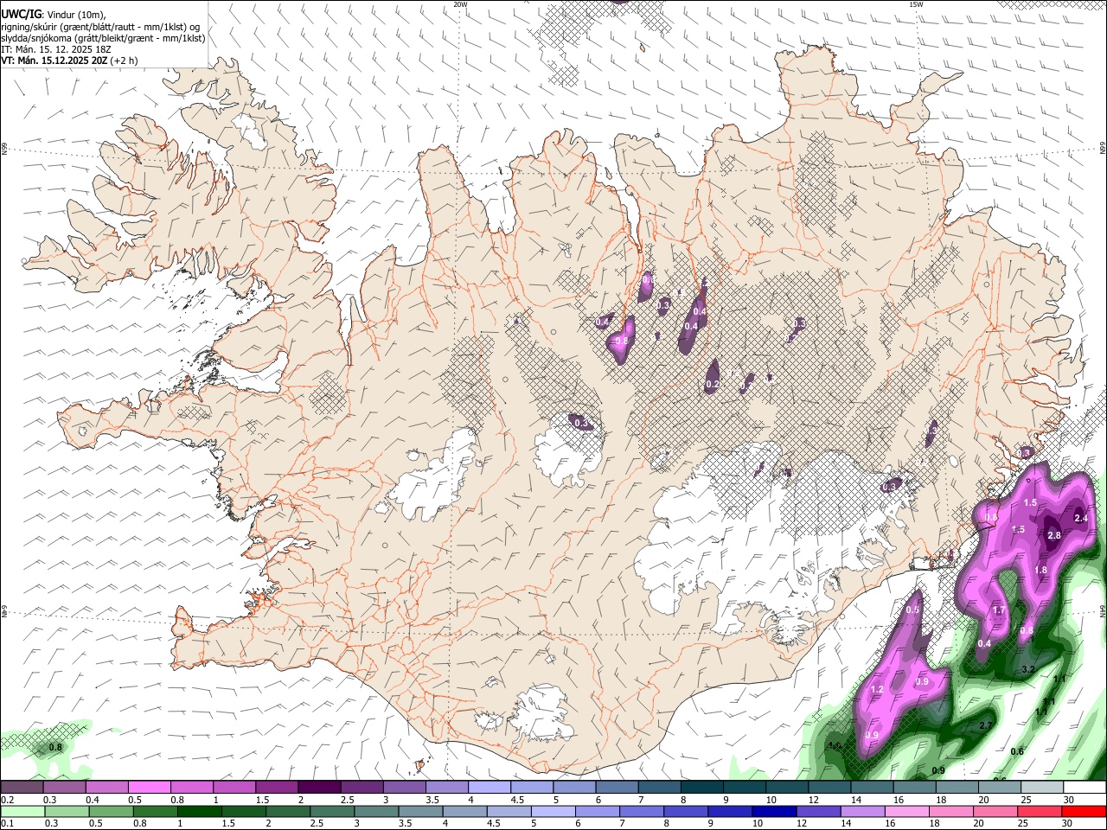Image resolution: width=1107 pixels, height=830 pixels.
Task: Click the 3.2 value in the green area
Action: coord(1028,670)
